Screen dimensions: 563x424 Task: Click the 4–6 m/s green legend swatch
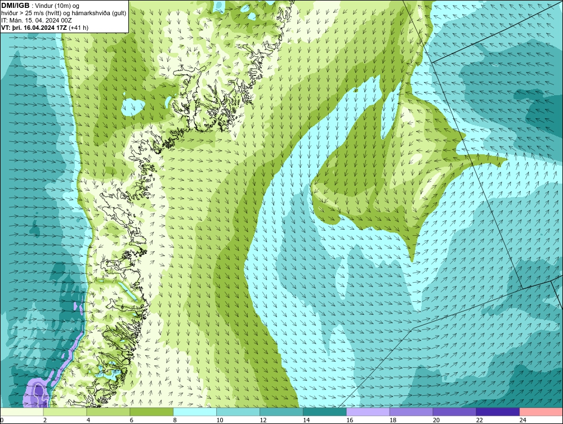108,412
